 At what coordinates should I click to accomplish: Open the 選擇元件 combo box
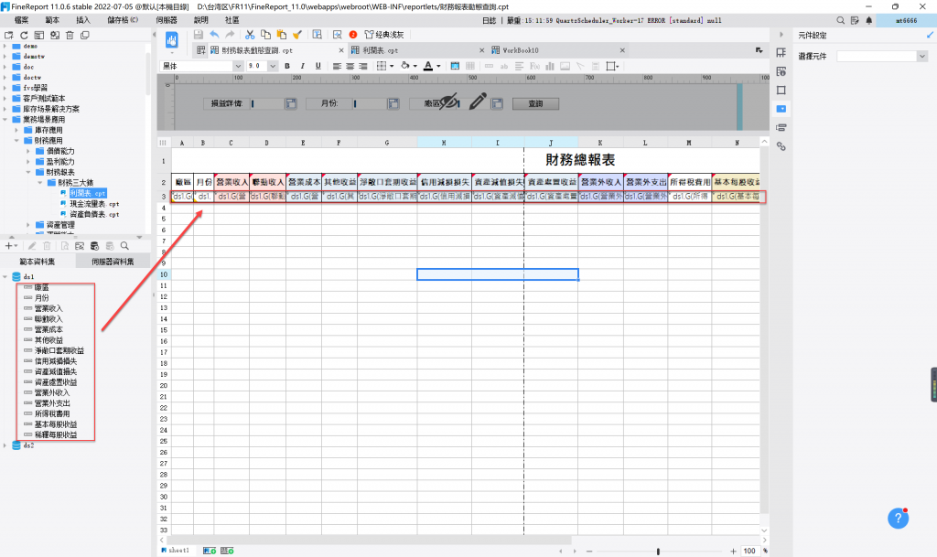[x=882, y=56]
